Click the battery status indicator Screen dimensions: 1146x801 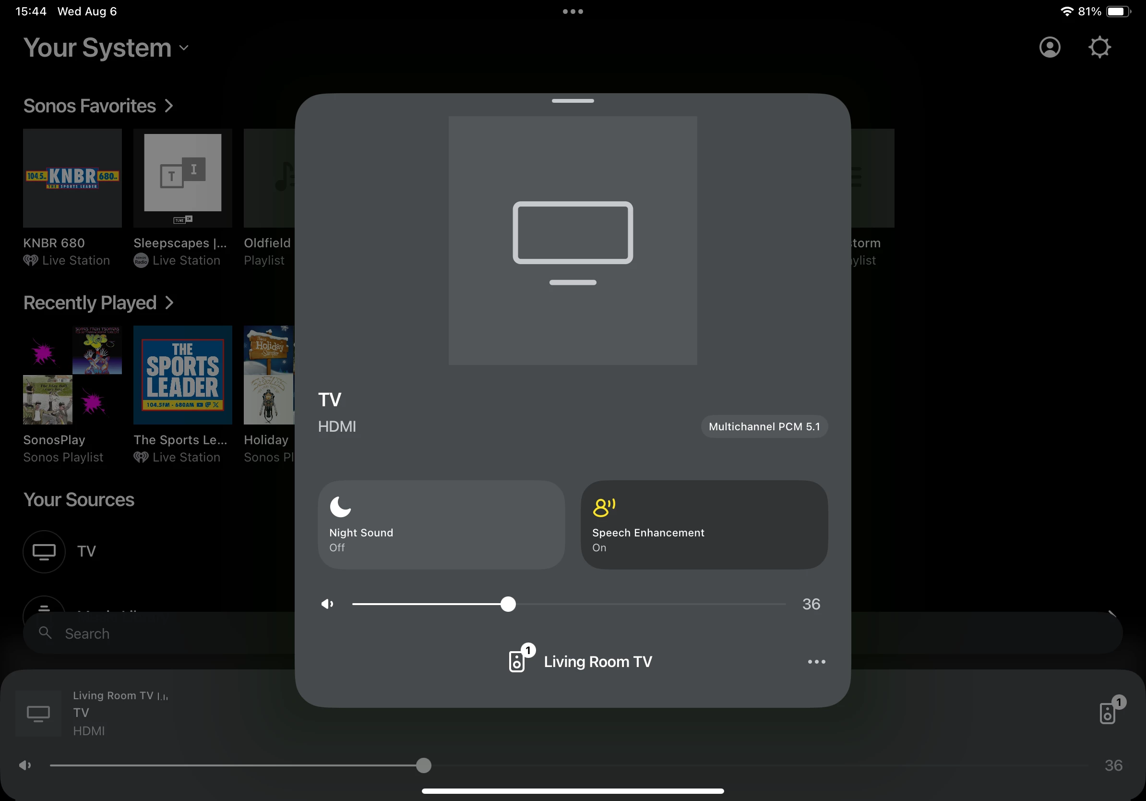coord(1118,12)
